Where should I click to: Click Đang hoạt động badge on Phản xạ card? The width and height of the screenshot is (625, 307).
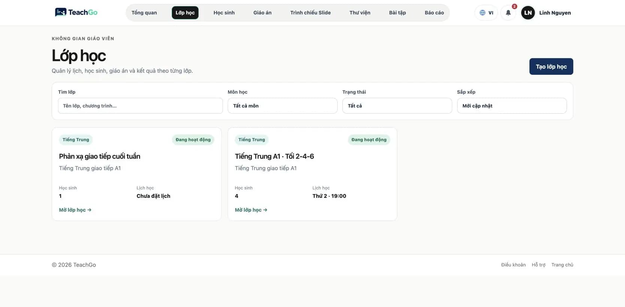[x=193, y=140]
